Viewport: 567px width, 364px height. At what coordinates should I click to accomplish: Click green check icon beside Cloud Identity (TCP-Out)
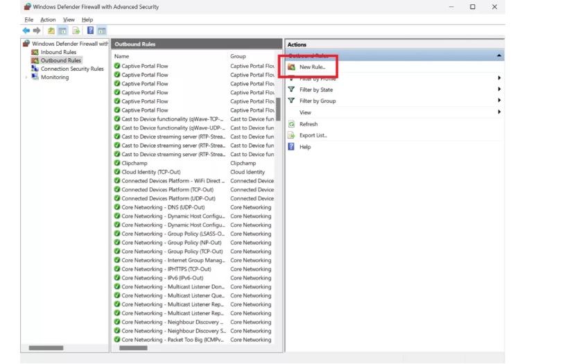117,172
